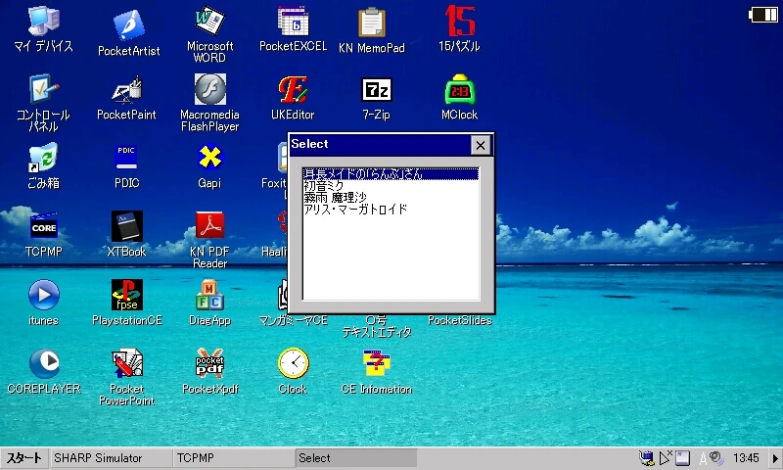Select the highlighted first entry in Select list
Image resolution: width=783 pixels, height=470 pixels.
[x=391, y=174]
